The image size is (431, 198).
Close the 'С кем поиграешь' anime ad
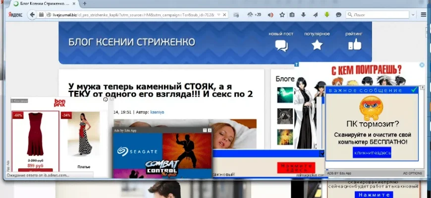422,65
